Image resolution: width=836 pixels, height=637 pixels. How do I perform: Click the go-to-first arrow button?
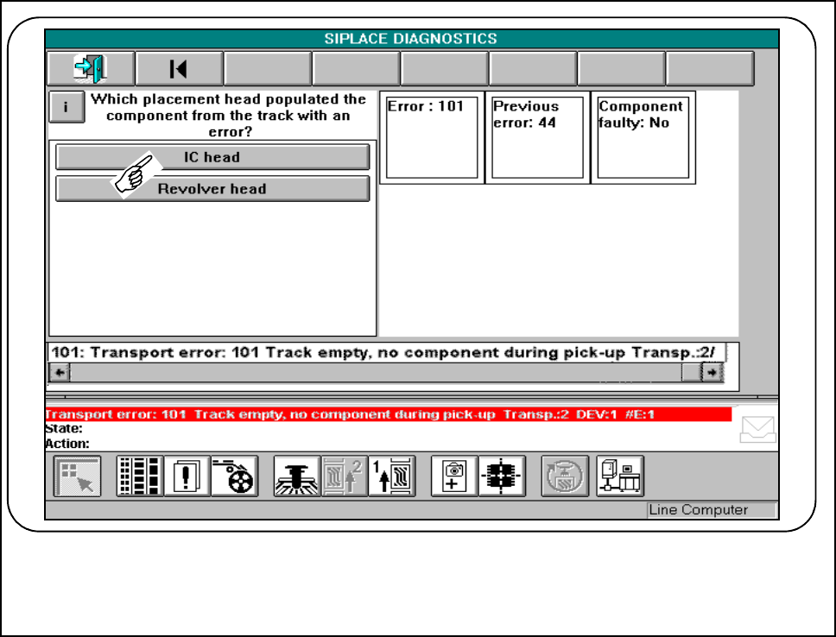pos(179,68)
